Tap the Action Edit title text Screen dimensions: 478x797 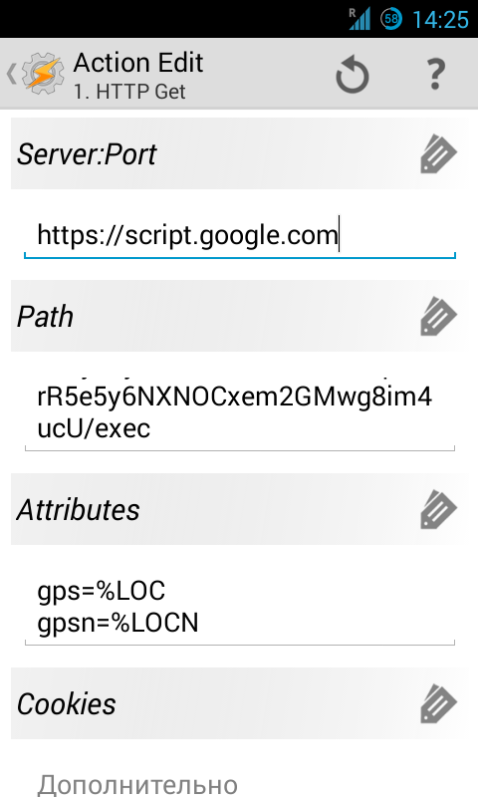tap(138, 63)
